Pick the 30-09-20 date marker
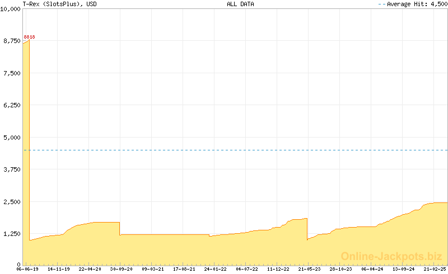The height and width of the screenshot is (274, 448). (x=121, y=269)
